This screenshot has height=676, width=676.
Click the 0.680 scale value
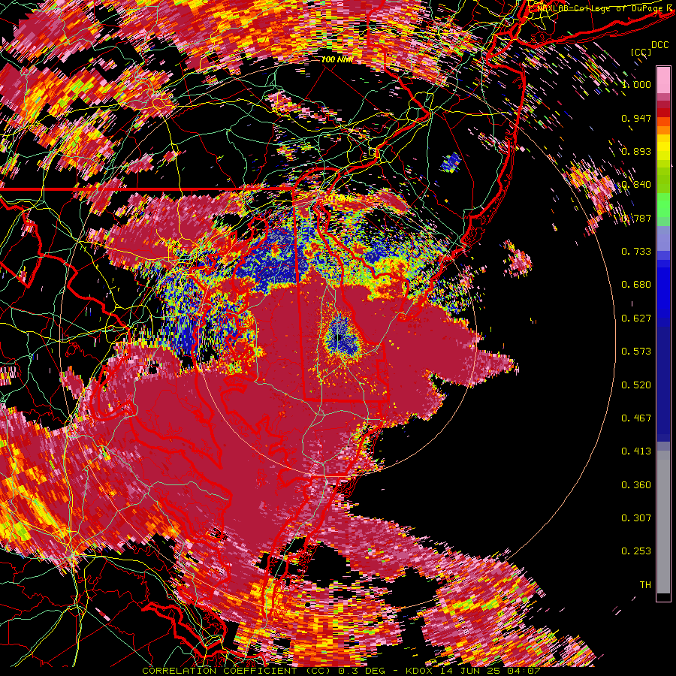[x=636, y=285]
